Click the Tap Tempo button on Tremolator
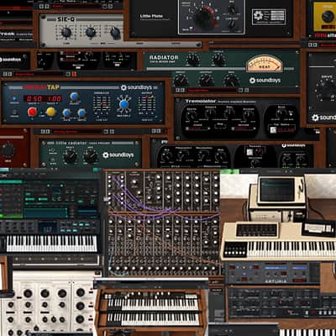The height and width of the screenshot is (336, 336). (273, 130)
